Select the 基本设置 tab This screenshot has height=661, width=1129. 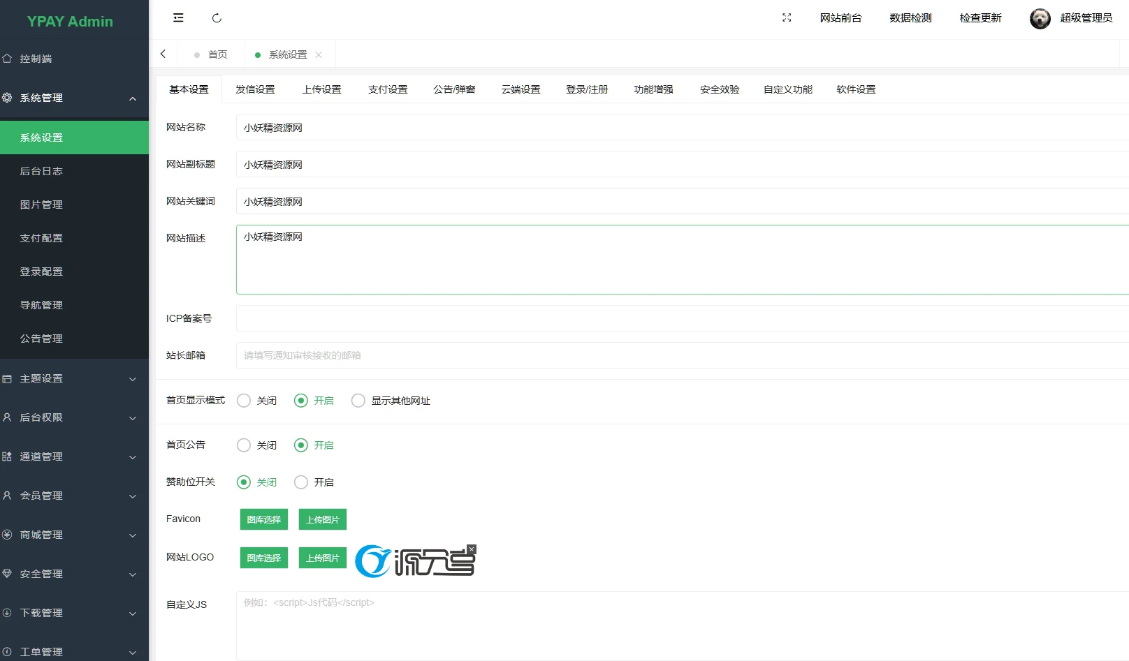click(189, 89)
